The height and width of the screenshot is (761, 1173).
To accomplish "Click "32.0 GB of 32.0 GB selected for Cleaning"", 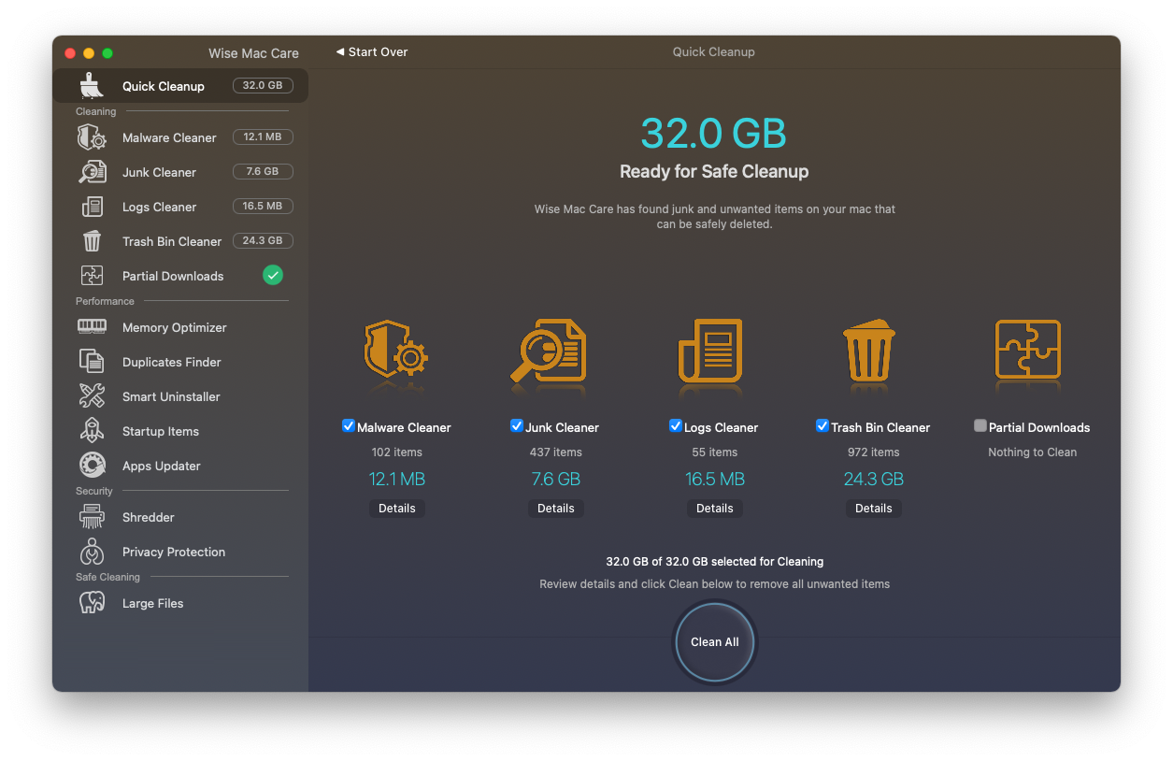I will tap(715, 562).
